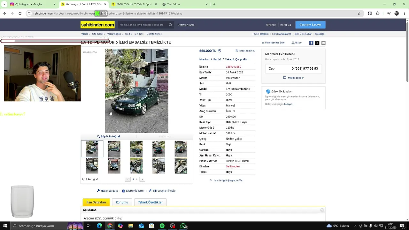Click Hasar Sorgula link

pos(107,191)
